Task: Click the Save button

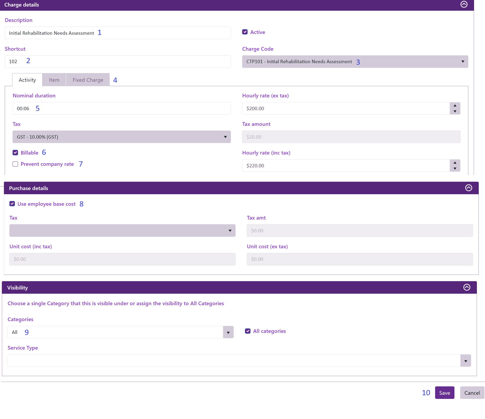Action: (444, 393)
